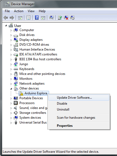Click the Update Driver Software toolbar icon
This screenshot has width=117, height=156.
point(60,18)
